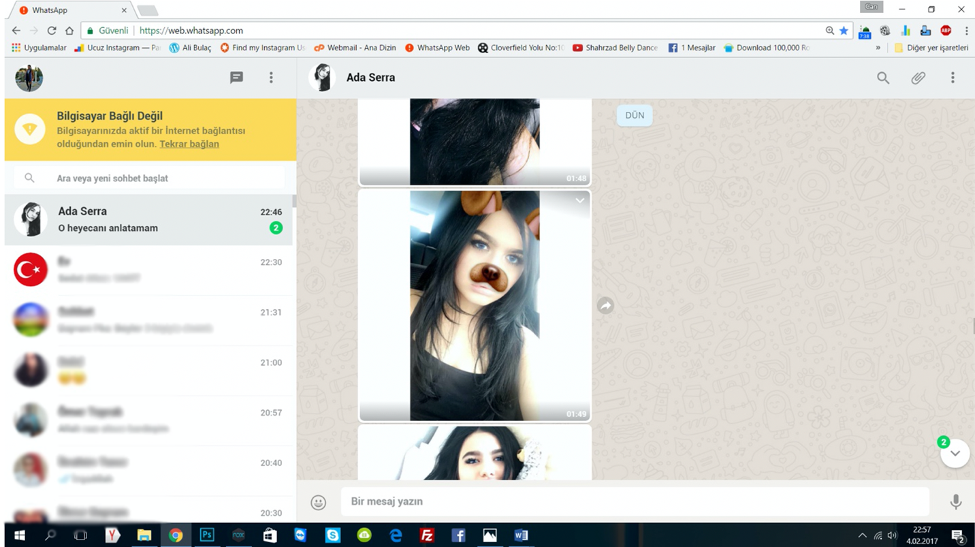Show hidden bookmarks with the double chevron

tap(878, 48)
